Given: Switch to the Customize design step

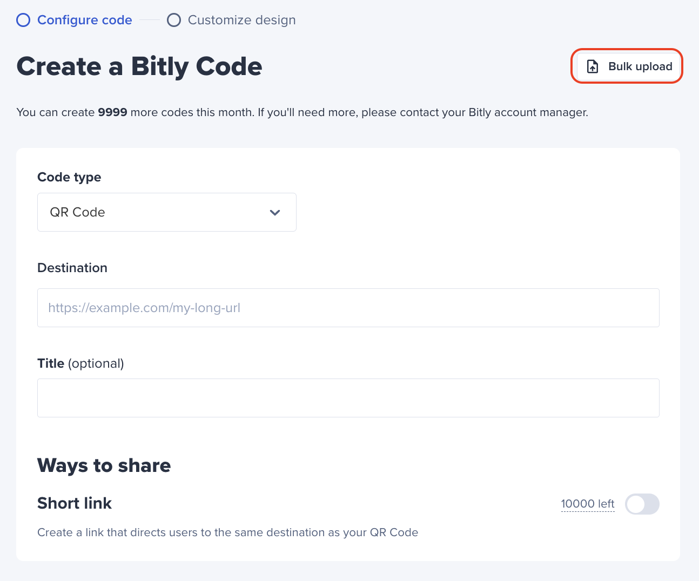Looking at the screenshot, I should click(242, 20).
